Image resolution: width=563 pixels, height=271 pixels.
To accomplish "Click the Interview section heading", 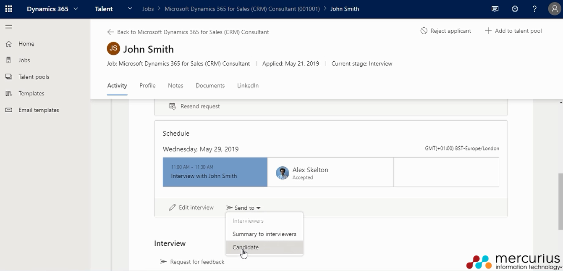I will click(x=170, y=243).
